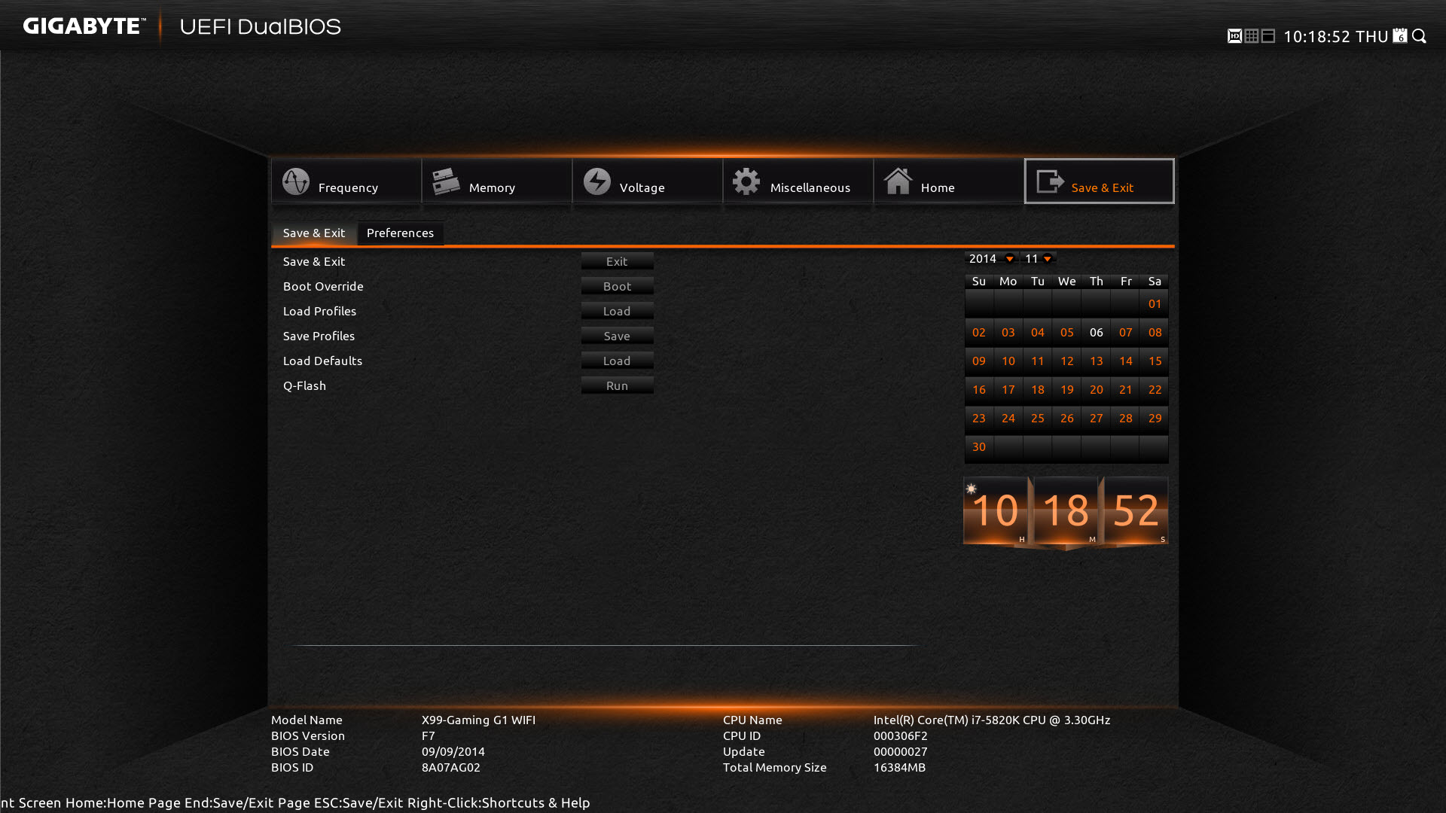This screenshot has height=813, width=1446.
Task: Open the Memory tab
Action: [x=497, y=181]
